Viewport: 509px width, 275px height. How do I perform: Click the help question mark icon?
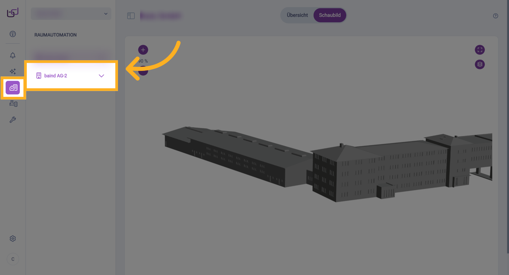click(495, 16)
